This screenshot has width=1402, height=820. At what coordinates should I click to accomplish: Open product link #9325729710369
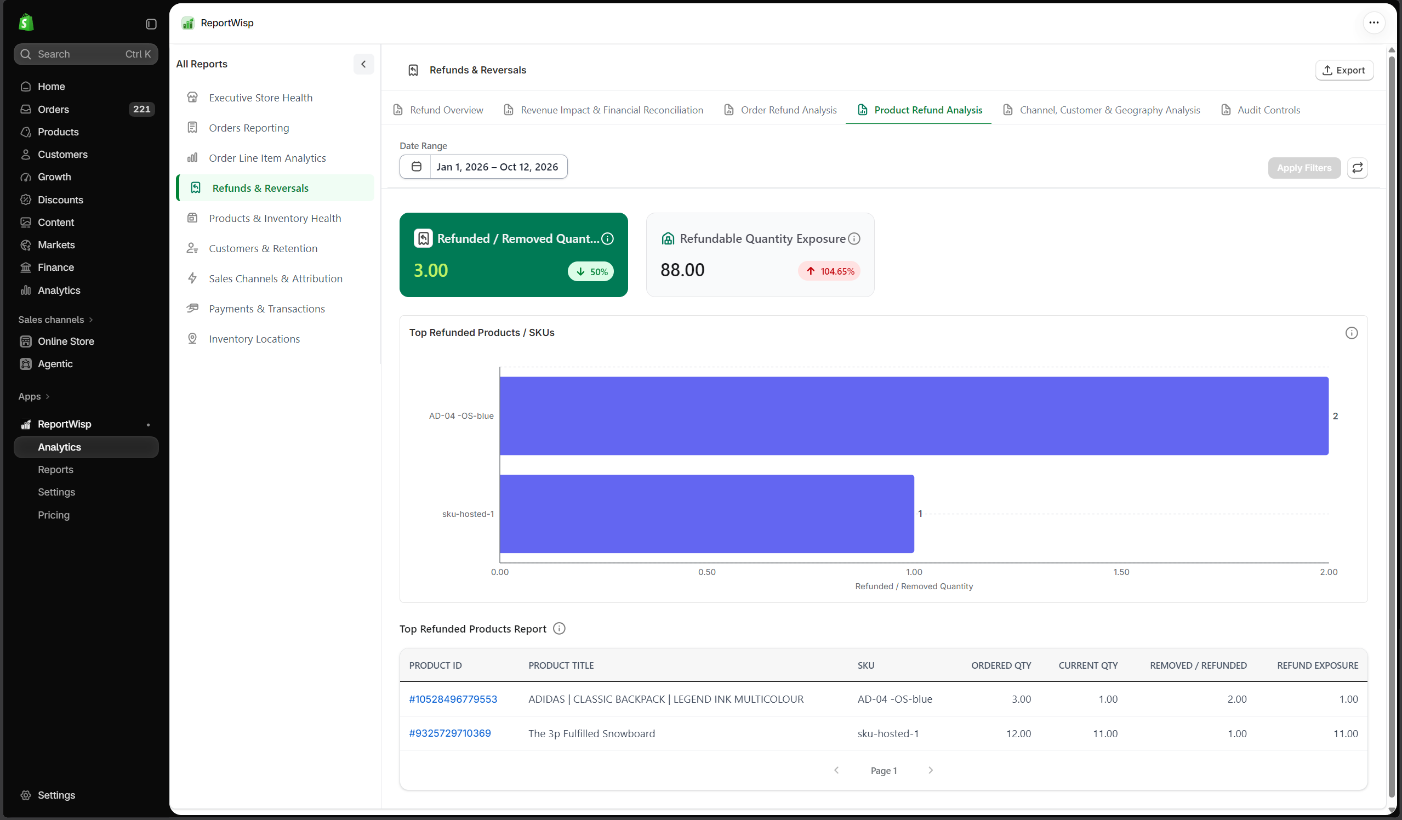pos(449,733)
